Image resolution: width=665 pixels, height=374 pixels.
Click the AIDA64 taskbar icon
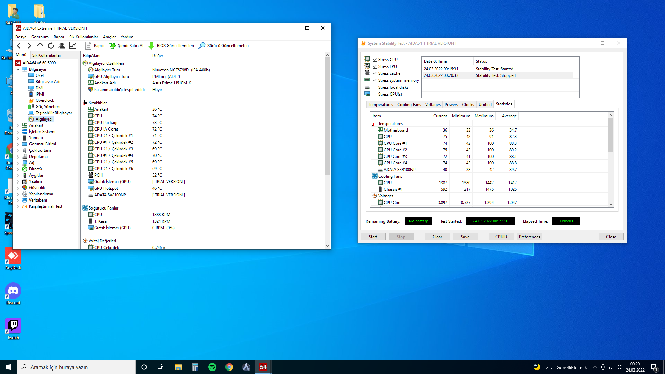[263, 367]
